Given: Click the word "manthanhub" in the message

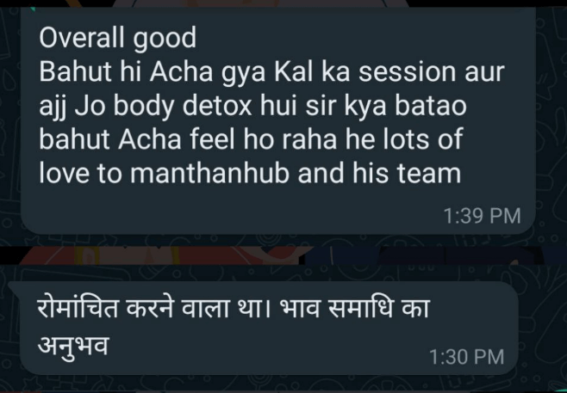Looking at the screenshot, I should tap(209, 174).
